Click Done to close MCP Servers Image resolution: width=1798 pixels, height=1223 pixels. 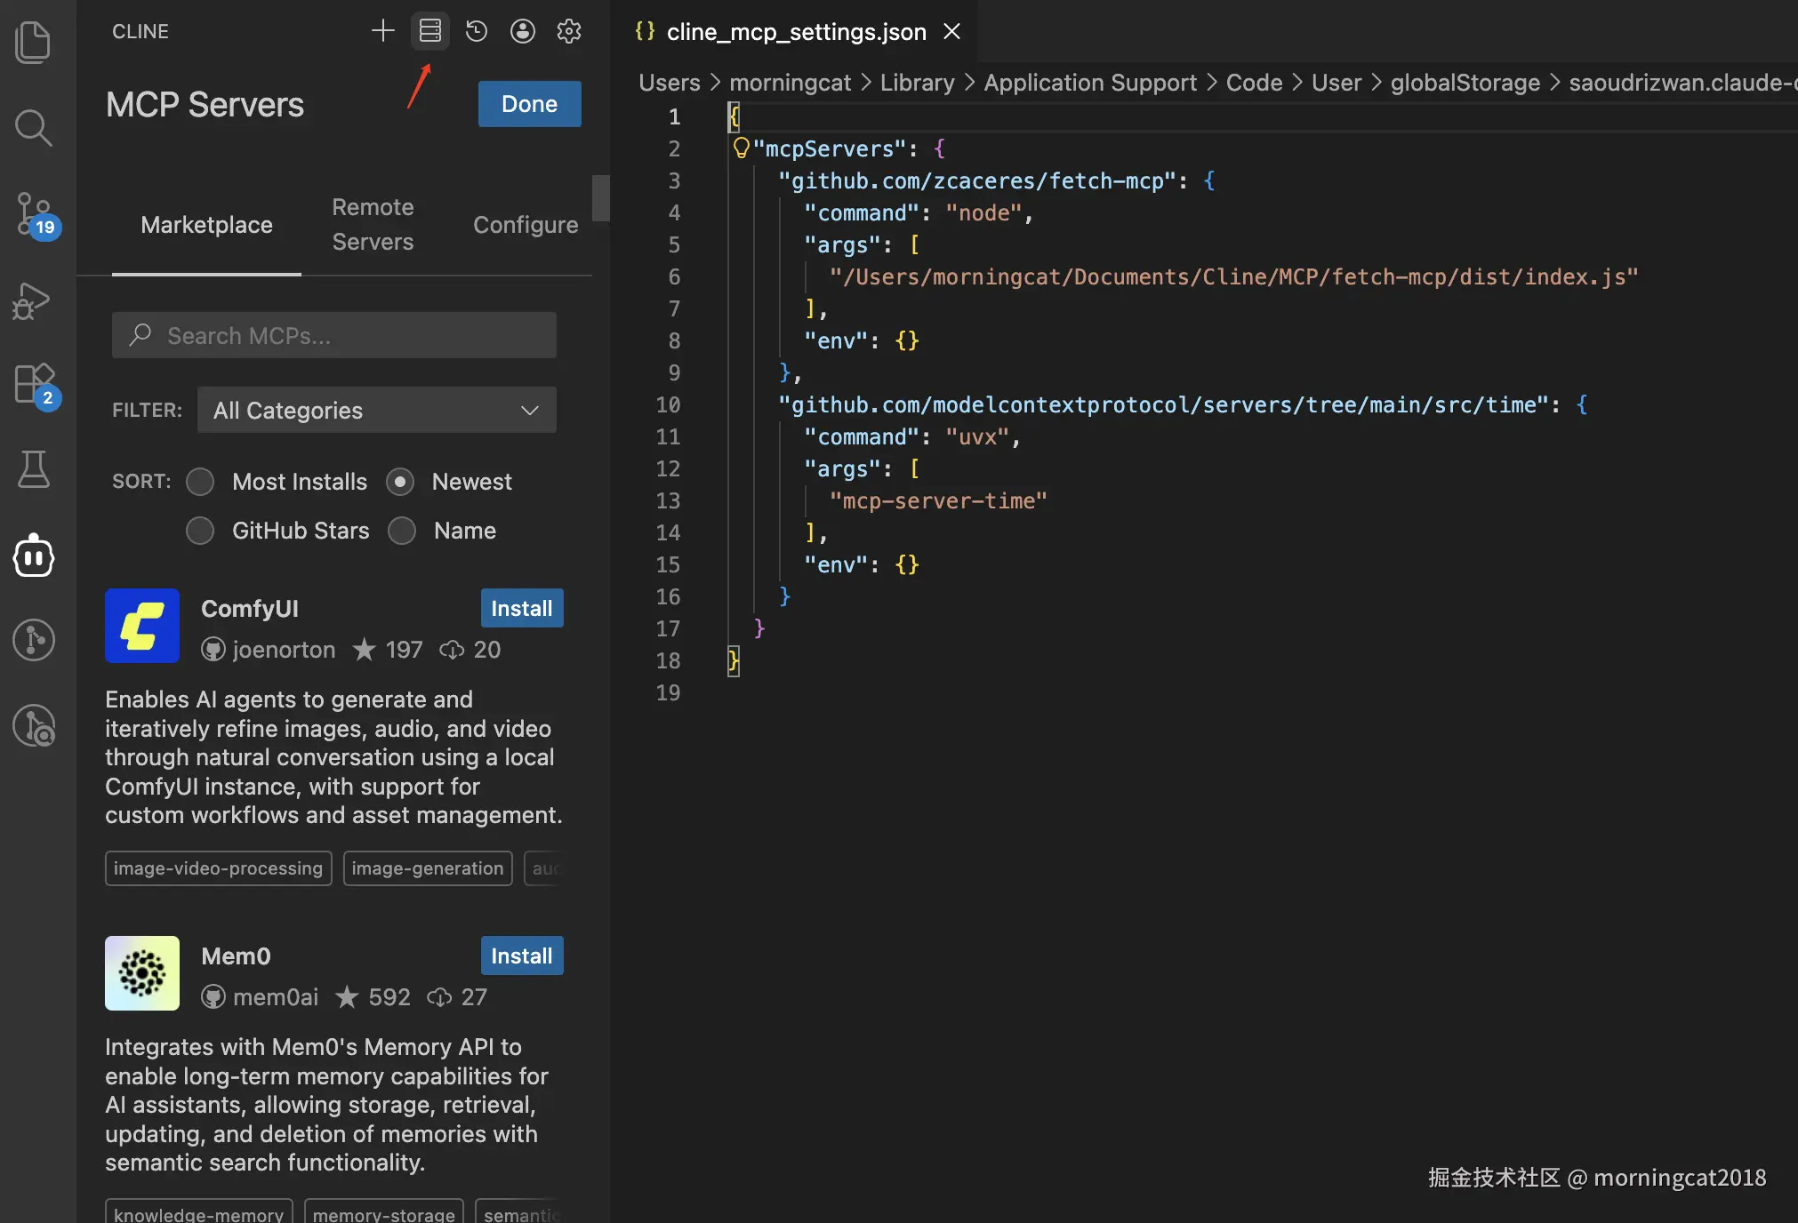click(x=530, y=104)
